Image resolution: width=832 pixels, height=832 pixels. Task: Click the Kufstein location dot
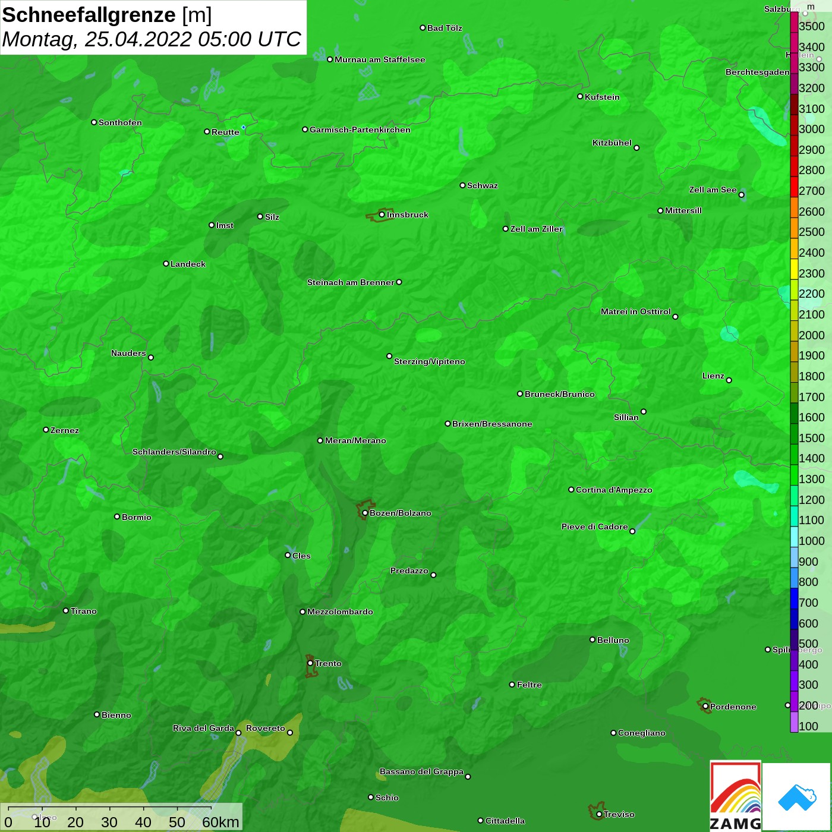tap(580, 96)
